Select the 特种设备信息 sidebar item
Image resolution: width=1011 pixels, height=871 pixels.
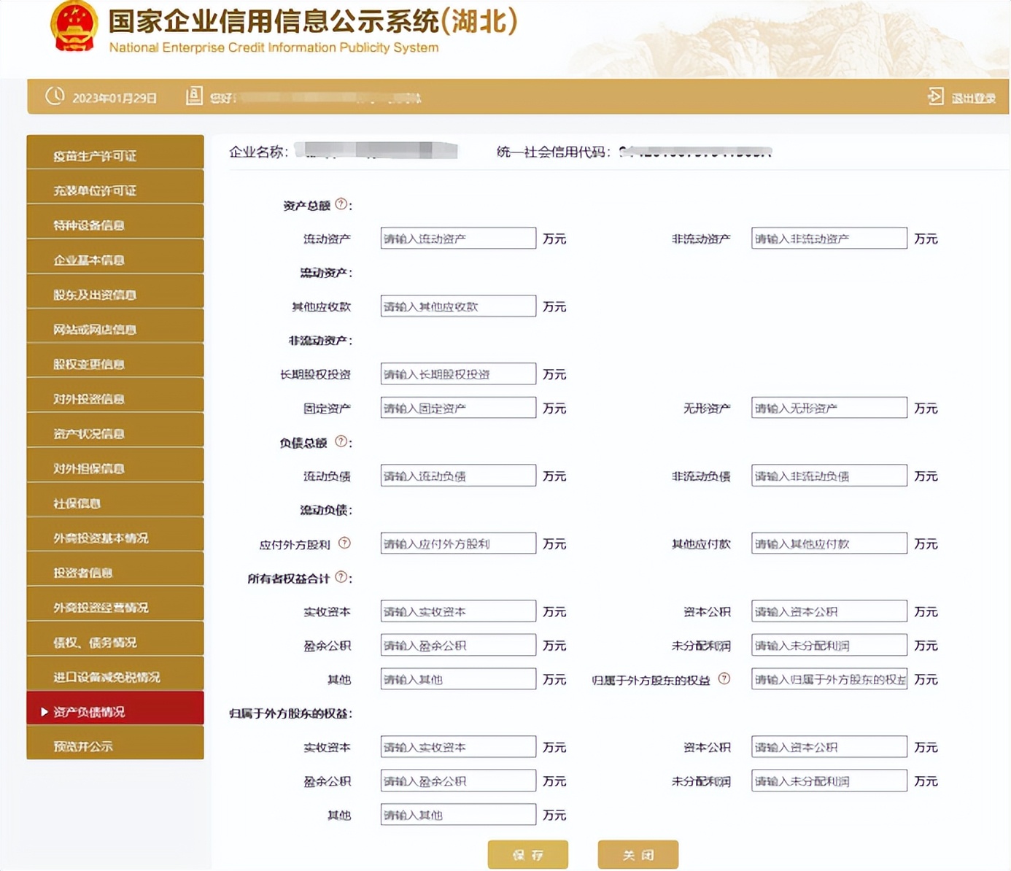(115, 225)
